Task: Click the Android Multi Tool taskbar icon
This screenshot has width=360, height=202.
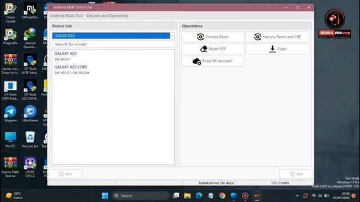Action: (x=257, y=196)
